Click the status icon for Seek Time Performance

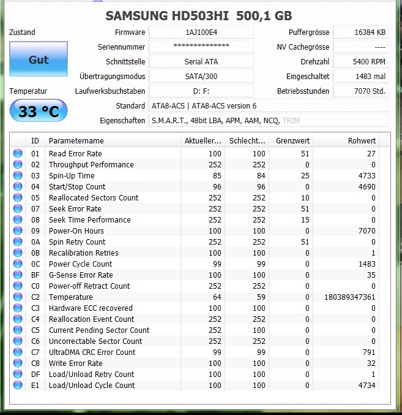click(18, 219)
